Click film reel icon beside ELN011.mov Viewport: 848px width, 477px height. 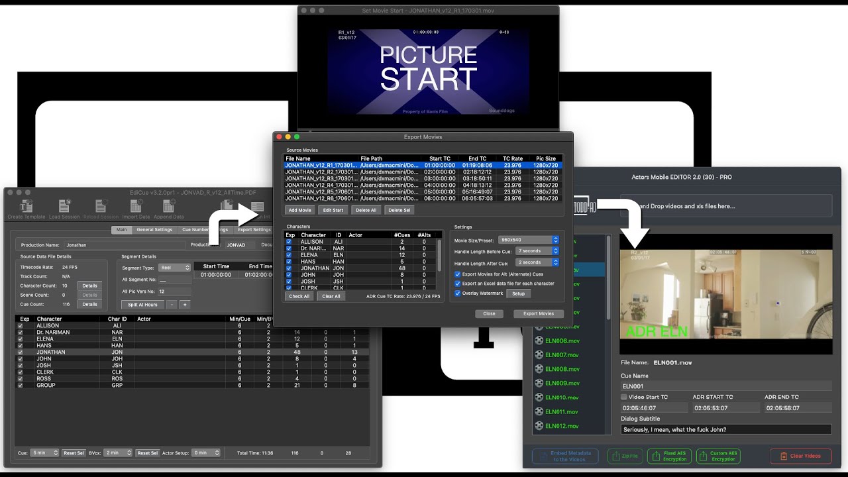(539, 411)
